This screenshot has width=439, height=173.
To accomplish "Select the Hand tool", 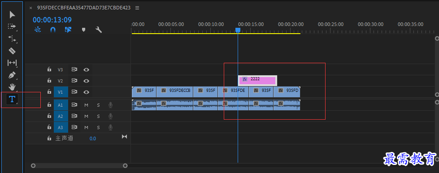I will click(12, 87).
